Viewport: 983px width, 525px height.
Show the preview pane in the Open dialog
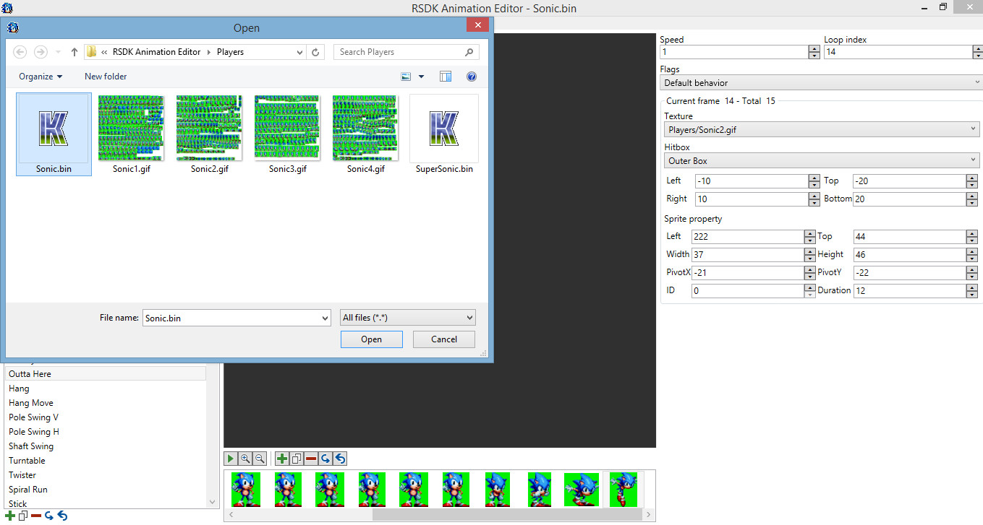tap(446, 77)
